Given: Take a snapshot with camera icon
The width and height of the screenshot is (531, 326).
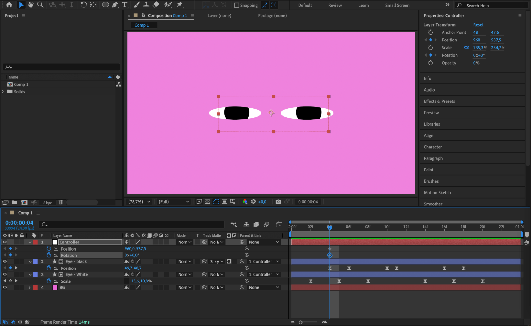Looking at the screenshot, I should [x=278, y=201].
